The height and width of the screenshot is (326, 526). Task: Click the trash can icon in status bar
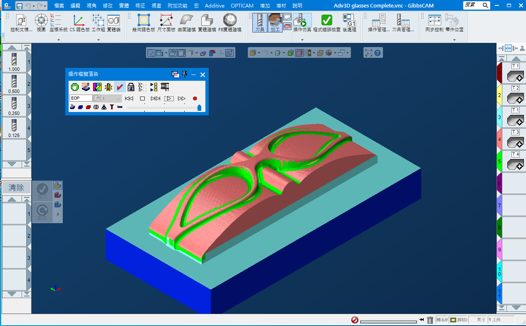click(430, 320)
